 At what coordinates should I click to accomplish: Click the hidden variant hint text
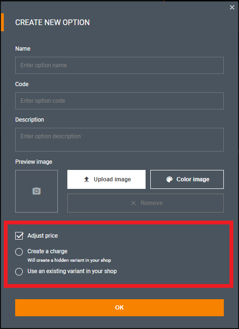tap(69, 260)
